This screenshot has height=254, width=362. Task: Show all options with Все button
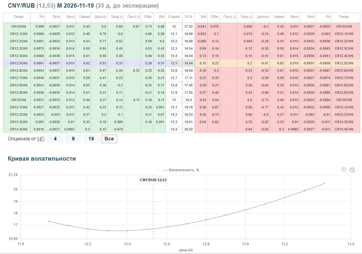tap(109, 139)
